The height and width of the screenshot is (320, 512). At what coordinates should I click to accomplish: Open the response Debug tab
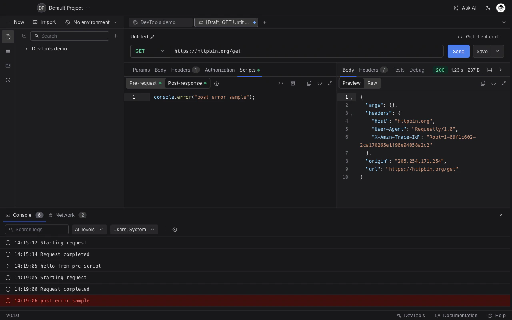(417, 70)
